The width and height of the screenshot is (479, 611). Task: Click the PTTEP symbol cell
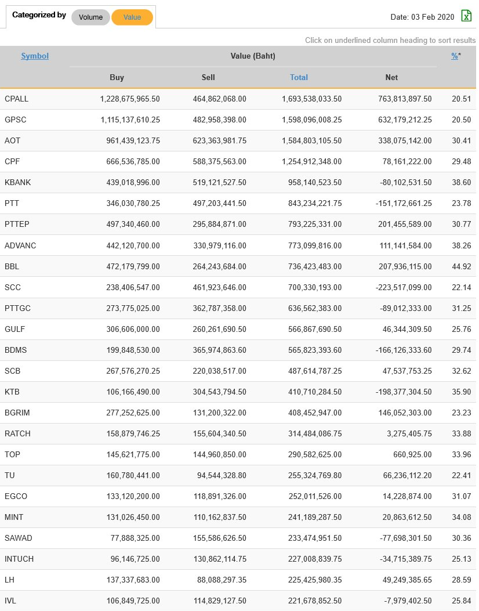[x=17, y=225]
